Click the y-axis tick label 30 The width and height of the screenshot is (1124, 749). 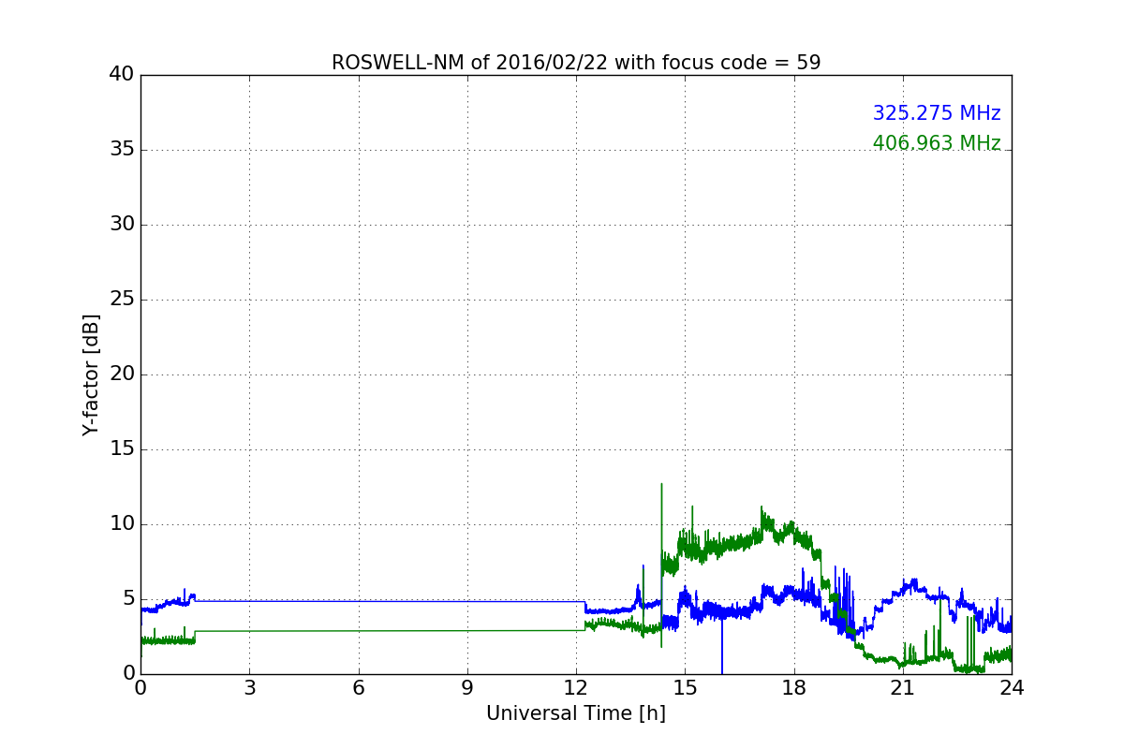[x=122, y=225]
